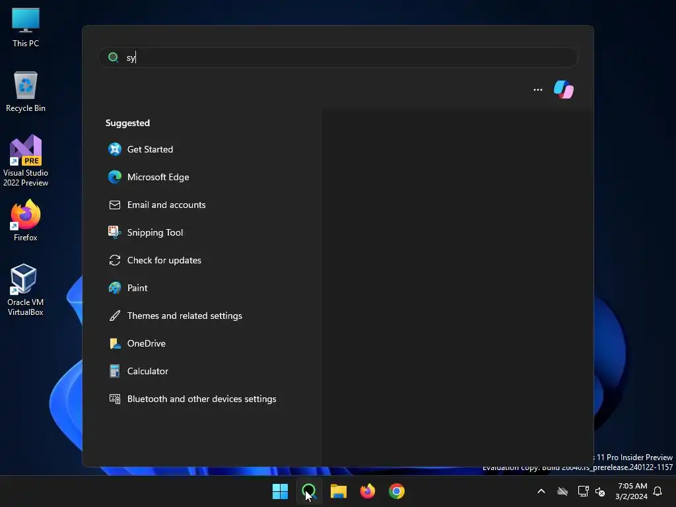The image size is (676, 507).
Task: Click the Suggested heading text
Action: [127, 123]
